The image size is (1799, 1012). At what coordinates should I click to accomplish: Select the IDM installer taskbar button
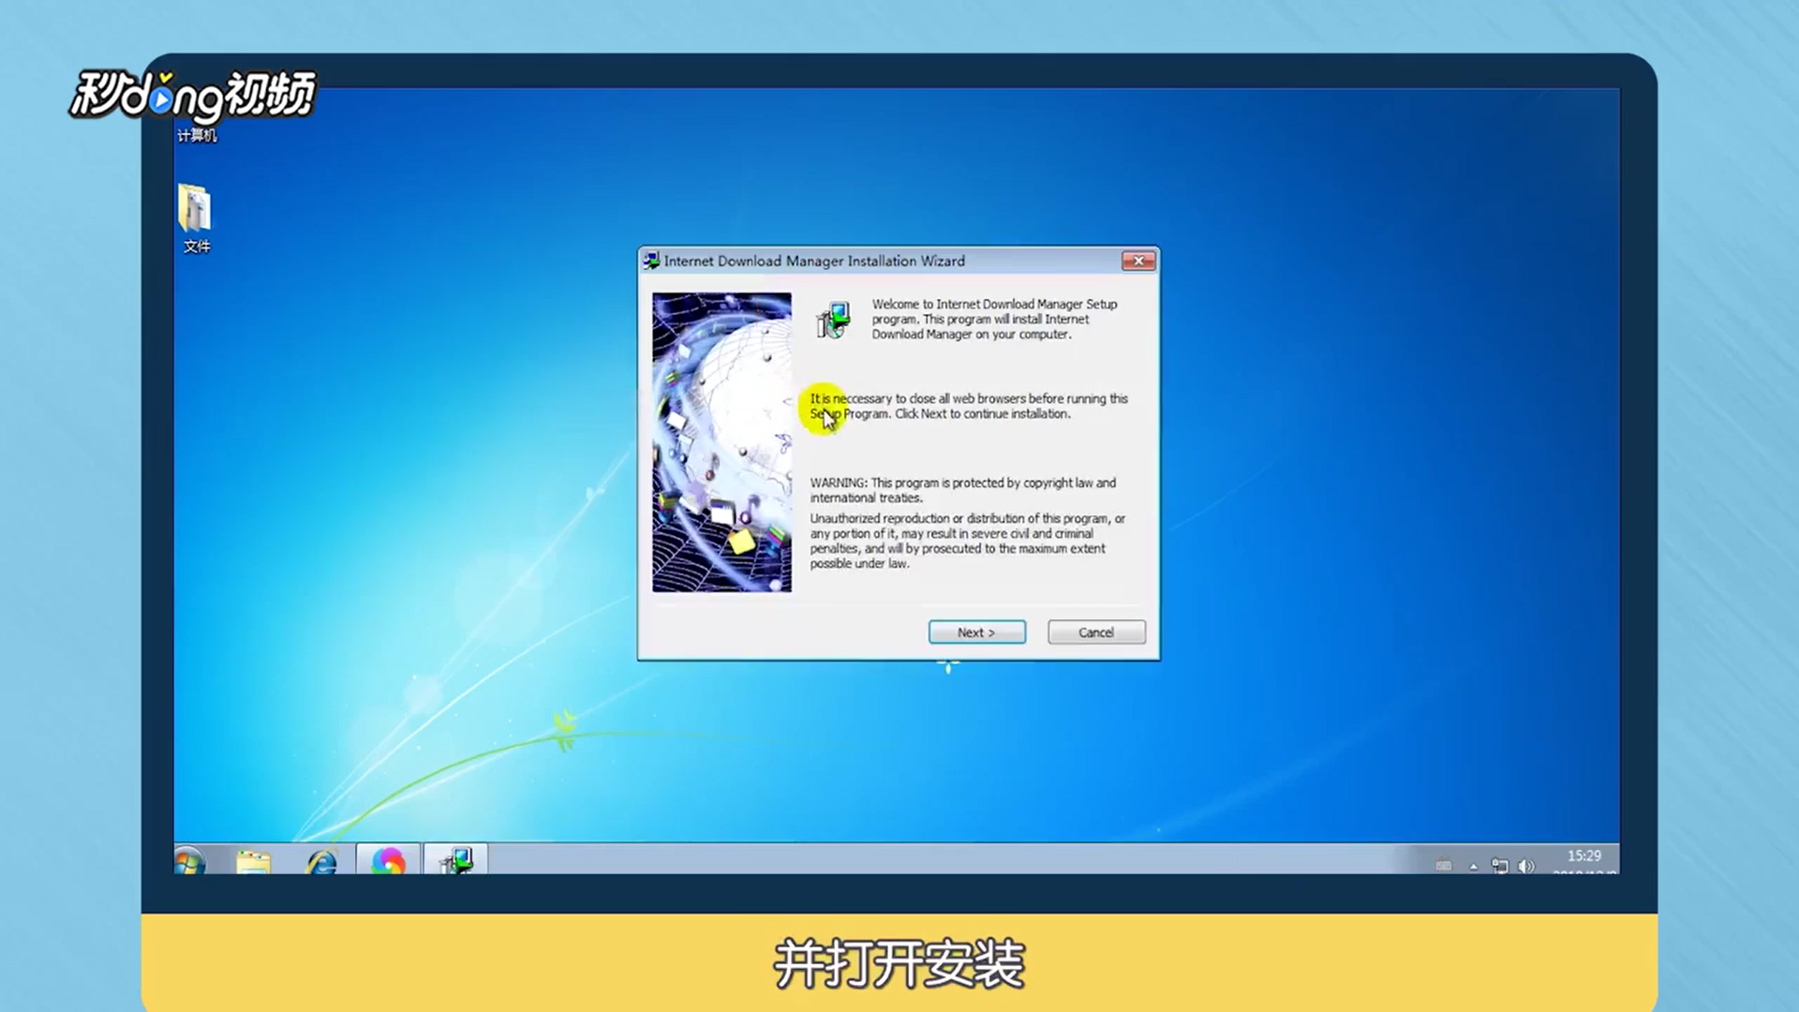coord(456,860)
